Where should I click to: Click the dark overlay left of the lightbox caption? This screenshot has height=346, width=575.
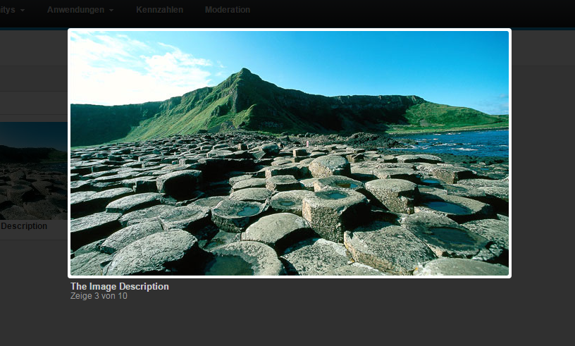(34, 289)
